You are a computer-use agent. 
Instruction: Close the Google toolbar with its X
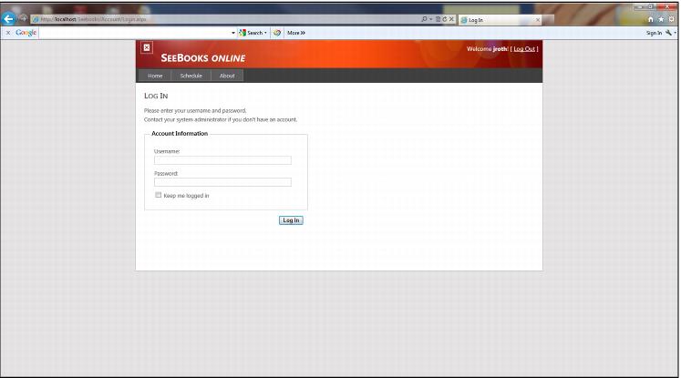pos(8,33)
